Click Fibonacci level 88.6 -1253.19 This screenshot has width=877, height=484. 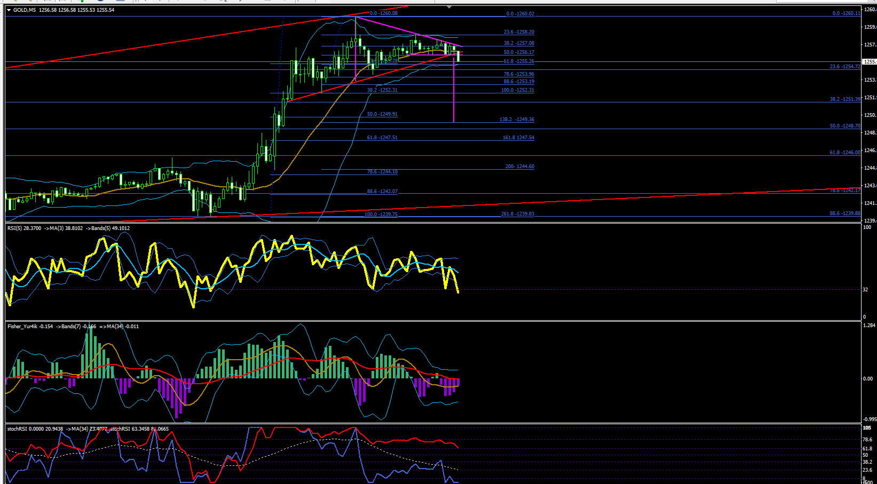pos(519,82)
